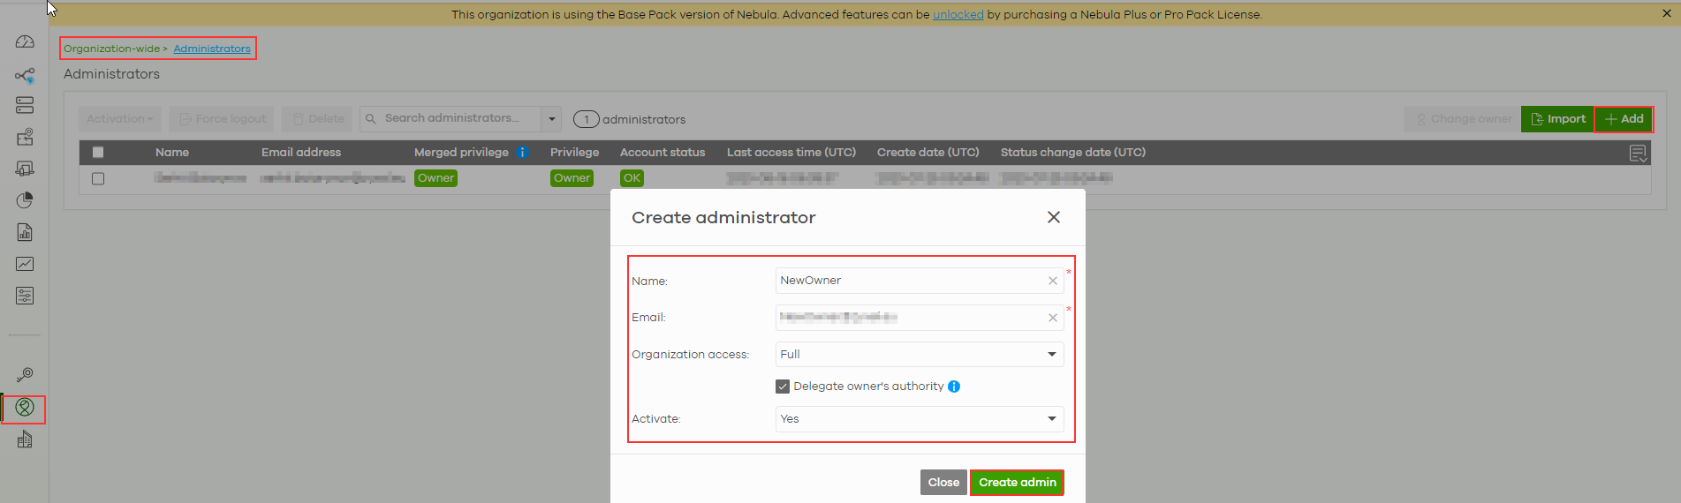1681x503 pixels.
Task: Open the key license icon in sidebar
Action: 25,375
